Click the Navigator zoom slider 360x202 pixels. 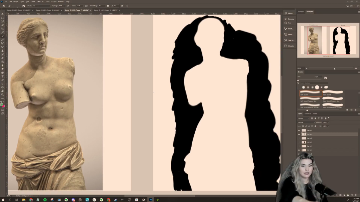[331, 68]
